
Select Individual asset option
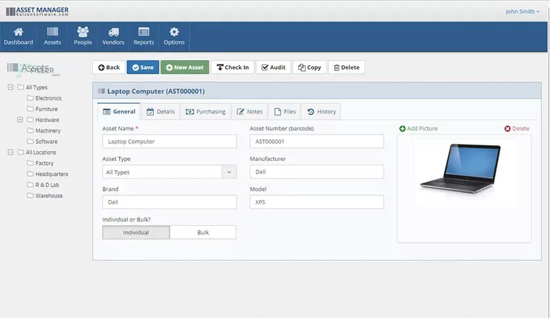click(x=136, y=232)
